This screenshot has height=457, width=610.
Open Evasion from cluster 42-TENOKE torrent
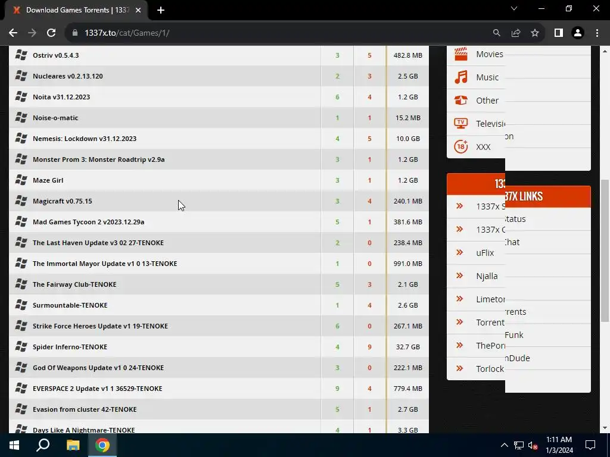pyautogui.click(x=85, y=409)
